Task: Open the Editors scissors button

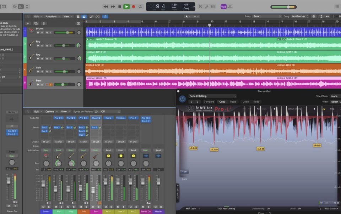Action: [27, 6]
